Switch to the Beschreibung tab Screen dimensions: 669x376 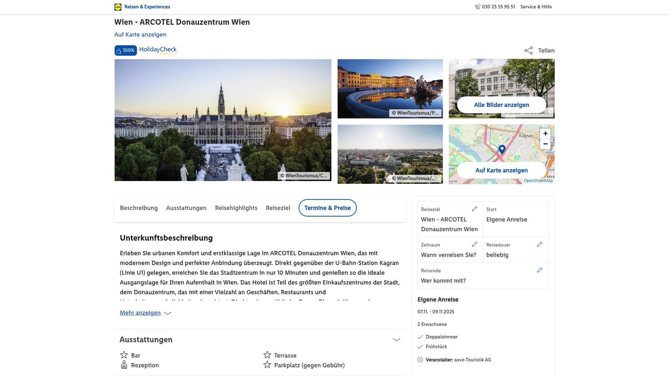point(139,208)
